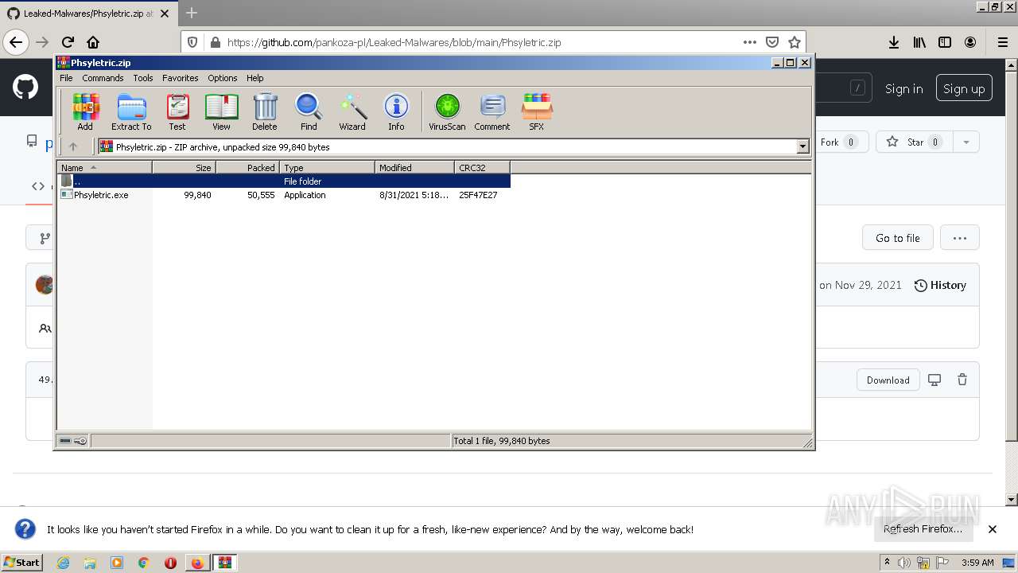
Task: Sort by Name column header
Action: tap(104, 167)
